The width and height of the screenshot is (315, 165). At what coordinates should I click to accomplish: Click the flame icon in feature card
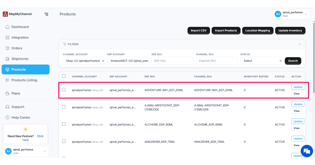point(25,129)
